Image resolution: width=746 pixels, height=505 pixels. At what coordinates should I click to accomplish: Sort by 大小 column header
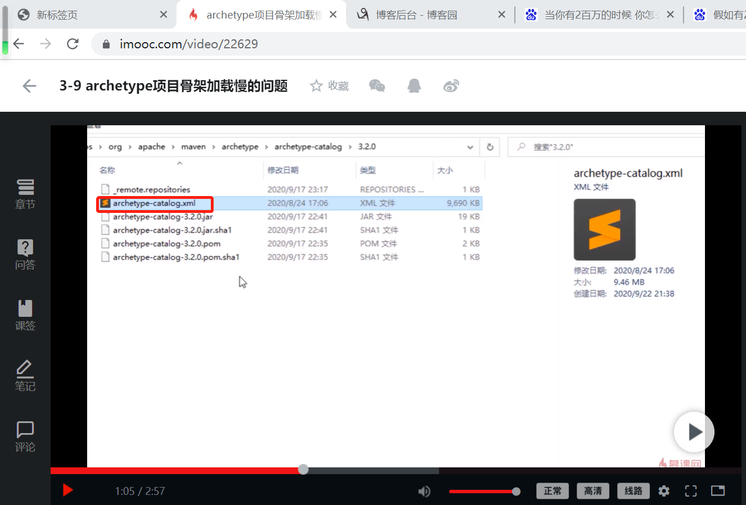click(x=445, y=170)
